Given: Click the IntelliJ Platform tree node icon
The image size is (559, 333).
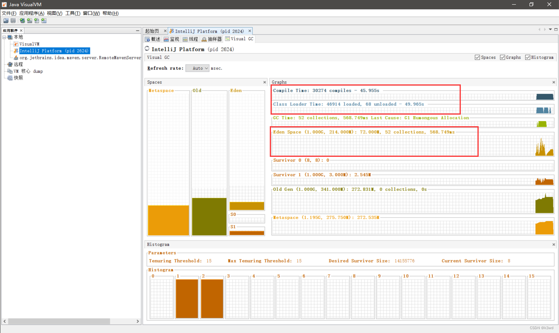Looking at the screenshot, I should (16, 51).
